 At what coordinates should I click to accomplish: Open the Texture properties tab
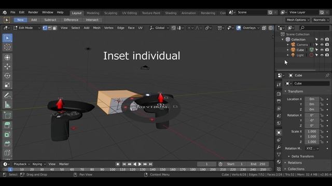point(279,169)
